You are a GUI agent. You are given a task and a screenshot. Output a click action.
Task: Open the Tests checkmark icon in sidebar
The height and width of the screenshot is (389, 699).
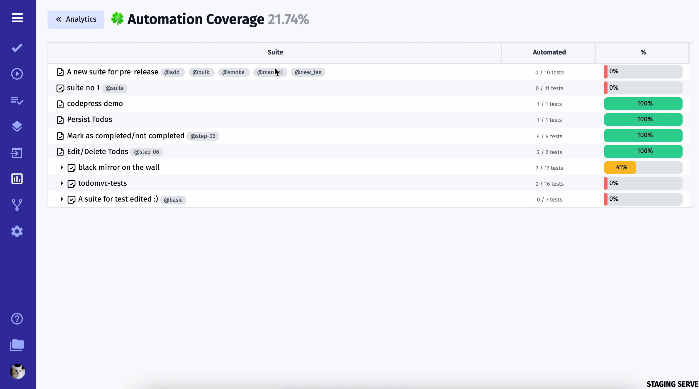(x=17, y=48)
